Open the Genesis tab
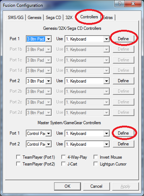Screen dimensions: 144x196 (x=34, y=17)
